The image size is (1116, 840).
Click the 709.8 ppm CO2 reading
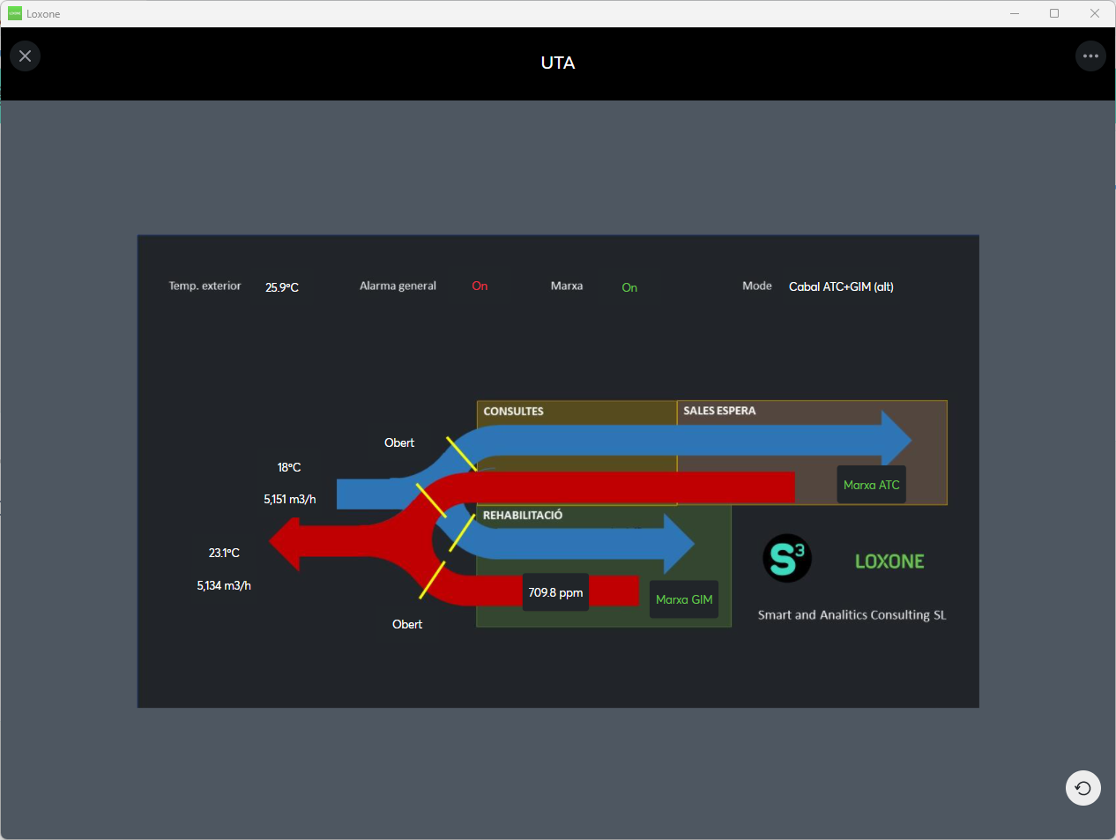coord(555,592)
